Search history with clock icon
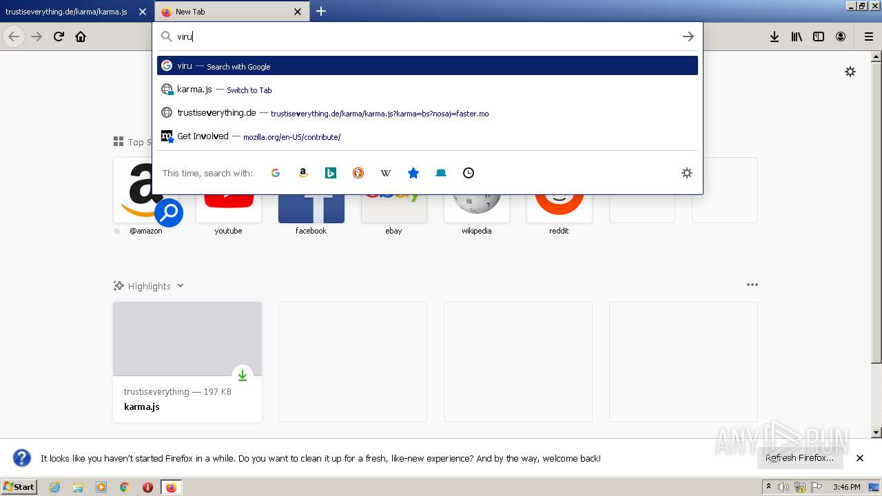The width and height of the screenshot is (882, 496). 469,173
